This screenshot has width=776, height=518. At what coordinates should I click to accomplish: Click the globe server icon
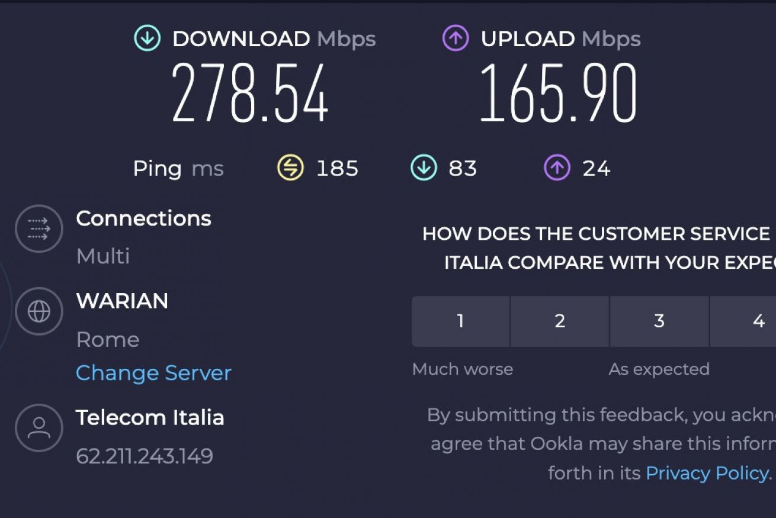(x=39, y=311)
